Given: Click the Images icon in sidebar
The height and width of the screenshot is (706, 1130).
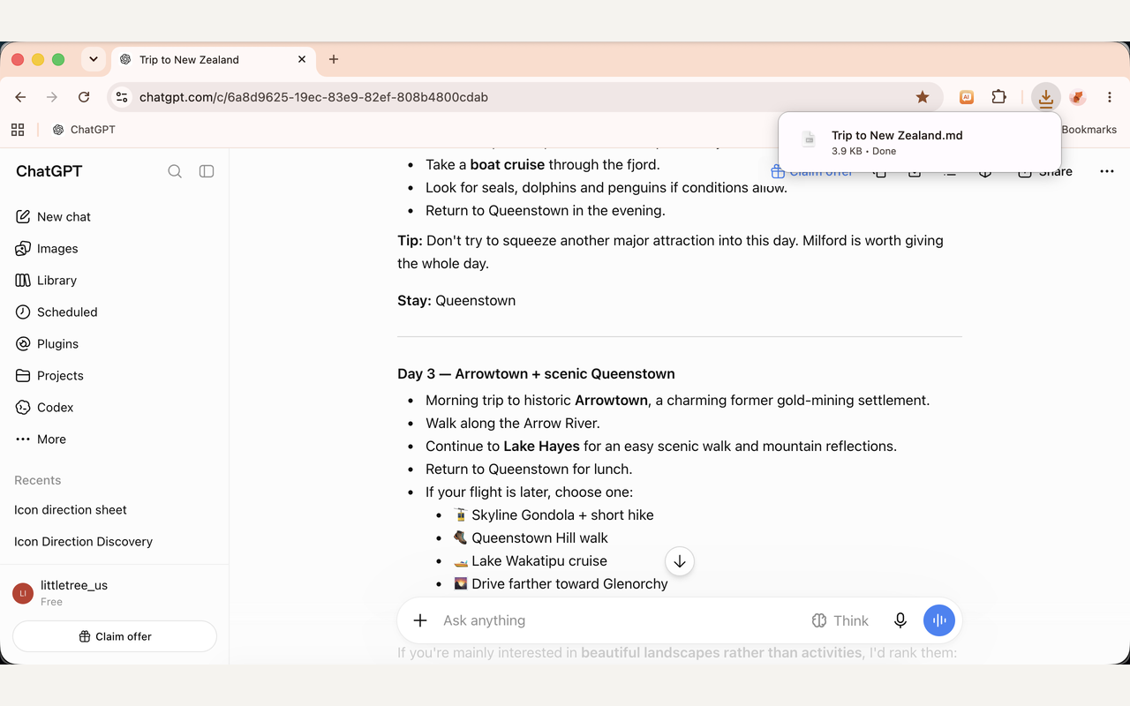Looking at the screenshot, I should (x=23, y=249).
